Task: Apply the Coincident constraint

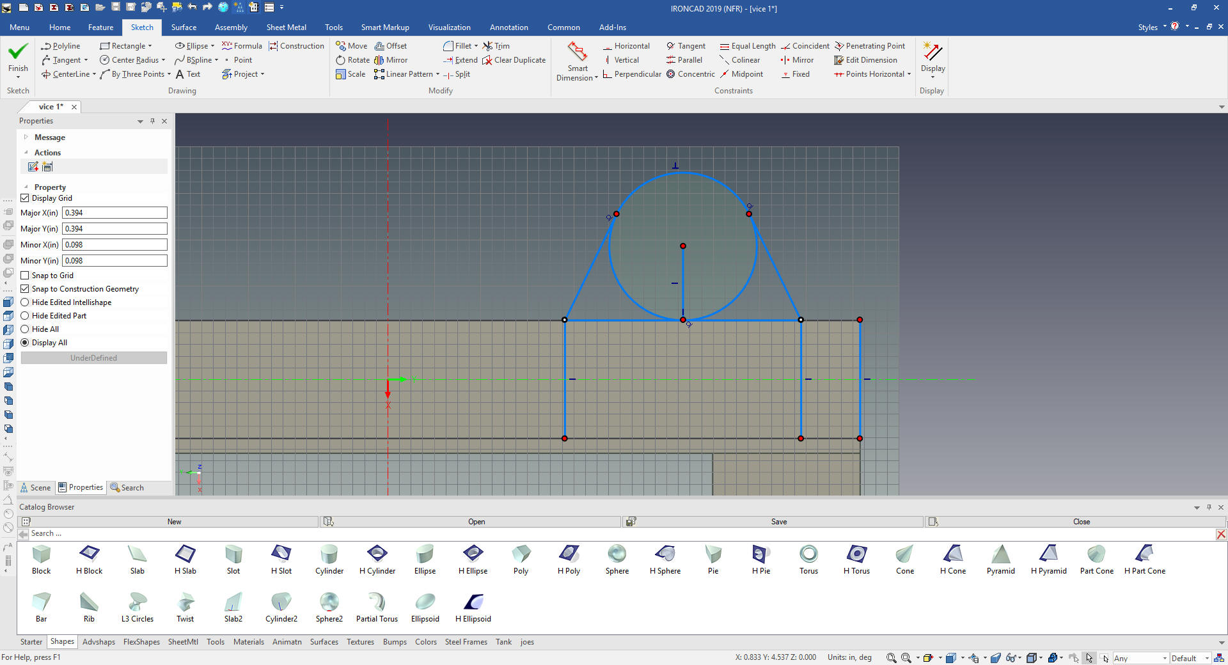Action: pos(805,46)
